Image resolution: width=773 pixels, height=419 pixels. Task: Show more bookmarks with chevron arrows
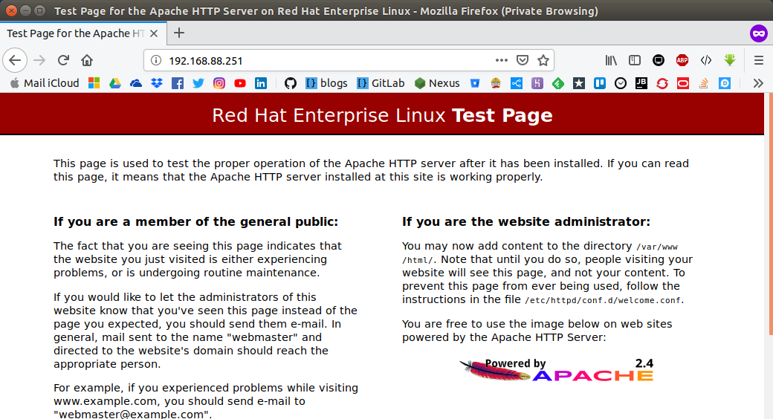click(x=758, y=83)
